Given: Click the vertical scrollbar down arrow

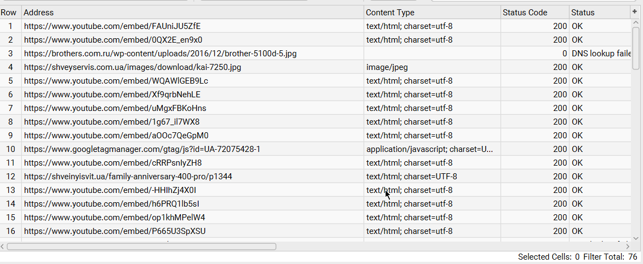Looking at the screenshot, I should pos(636,237).
